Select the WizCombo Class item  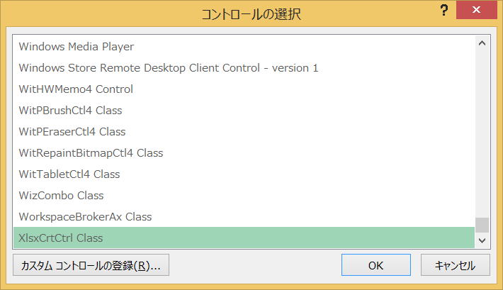click(244, 195)
